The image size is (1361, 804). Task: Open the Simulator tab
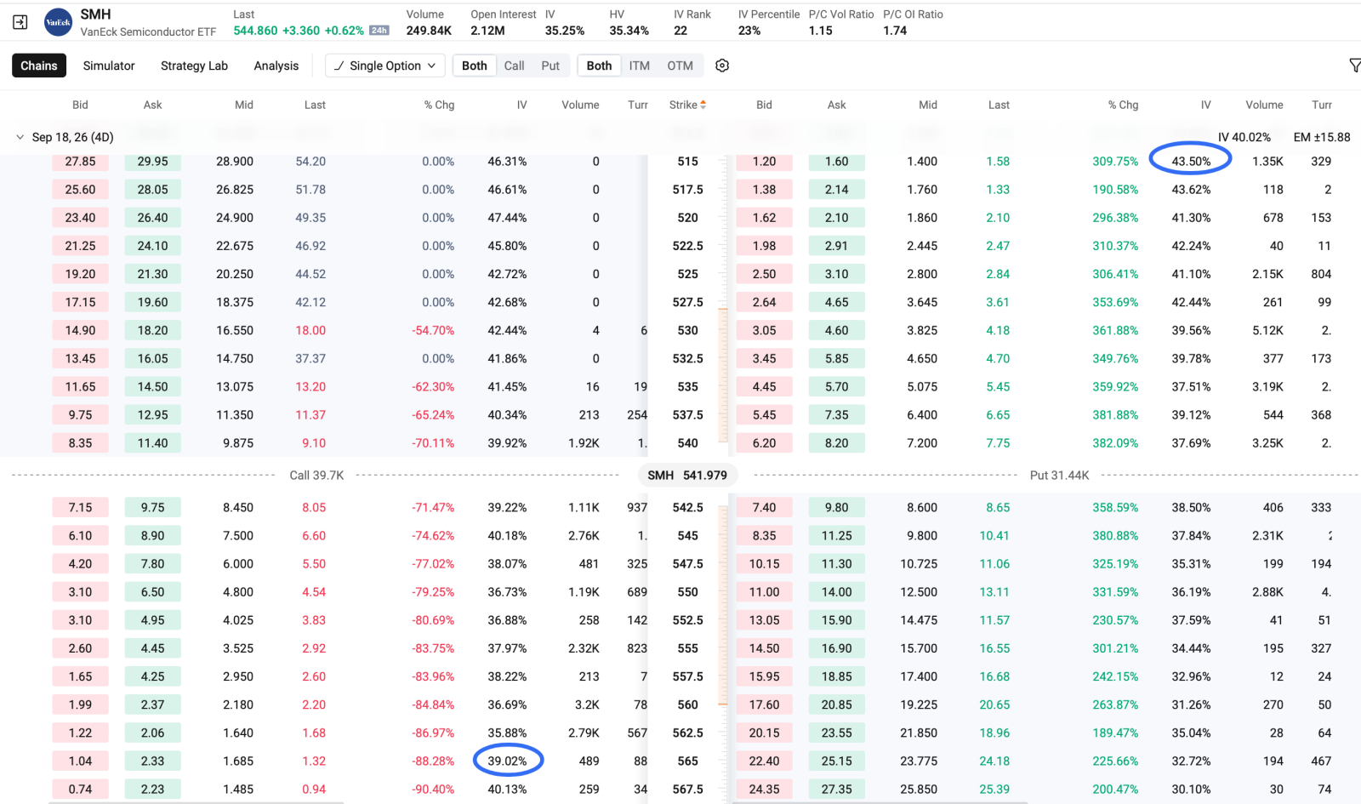pos(109,66)
